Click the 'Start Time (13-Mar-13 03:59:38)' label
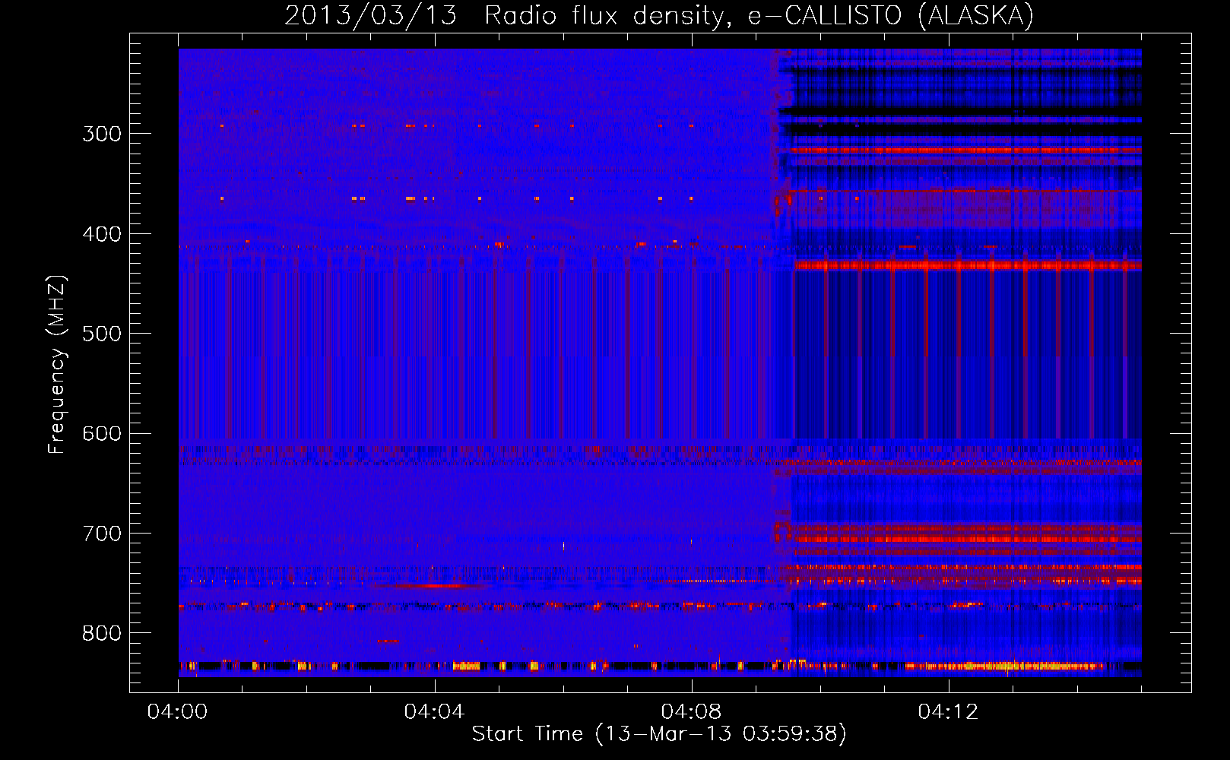This screenshot has width=1230, height=760. [x=659, y=734]
